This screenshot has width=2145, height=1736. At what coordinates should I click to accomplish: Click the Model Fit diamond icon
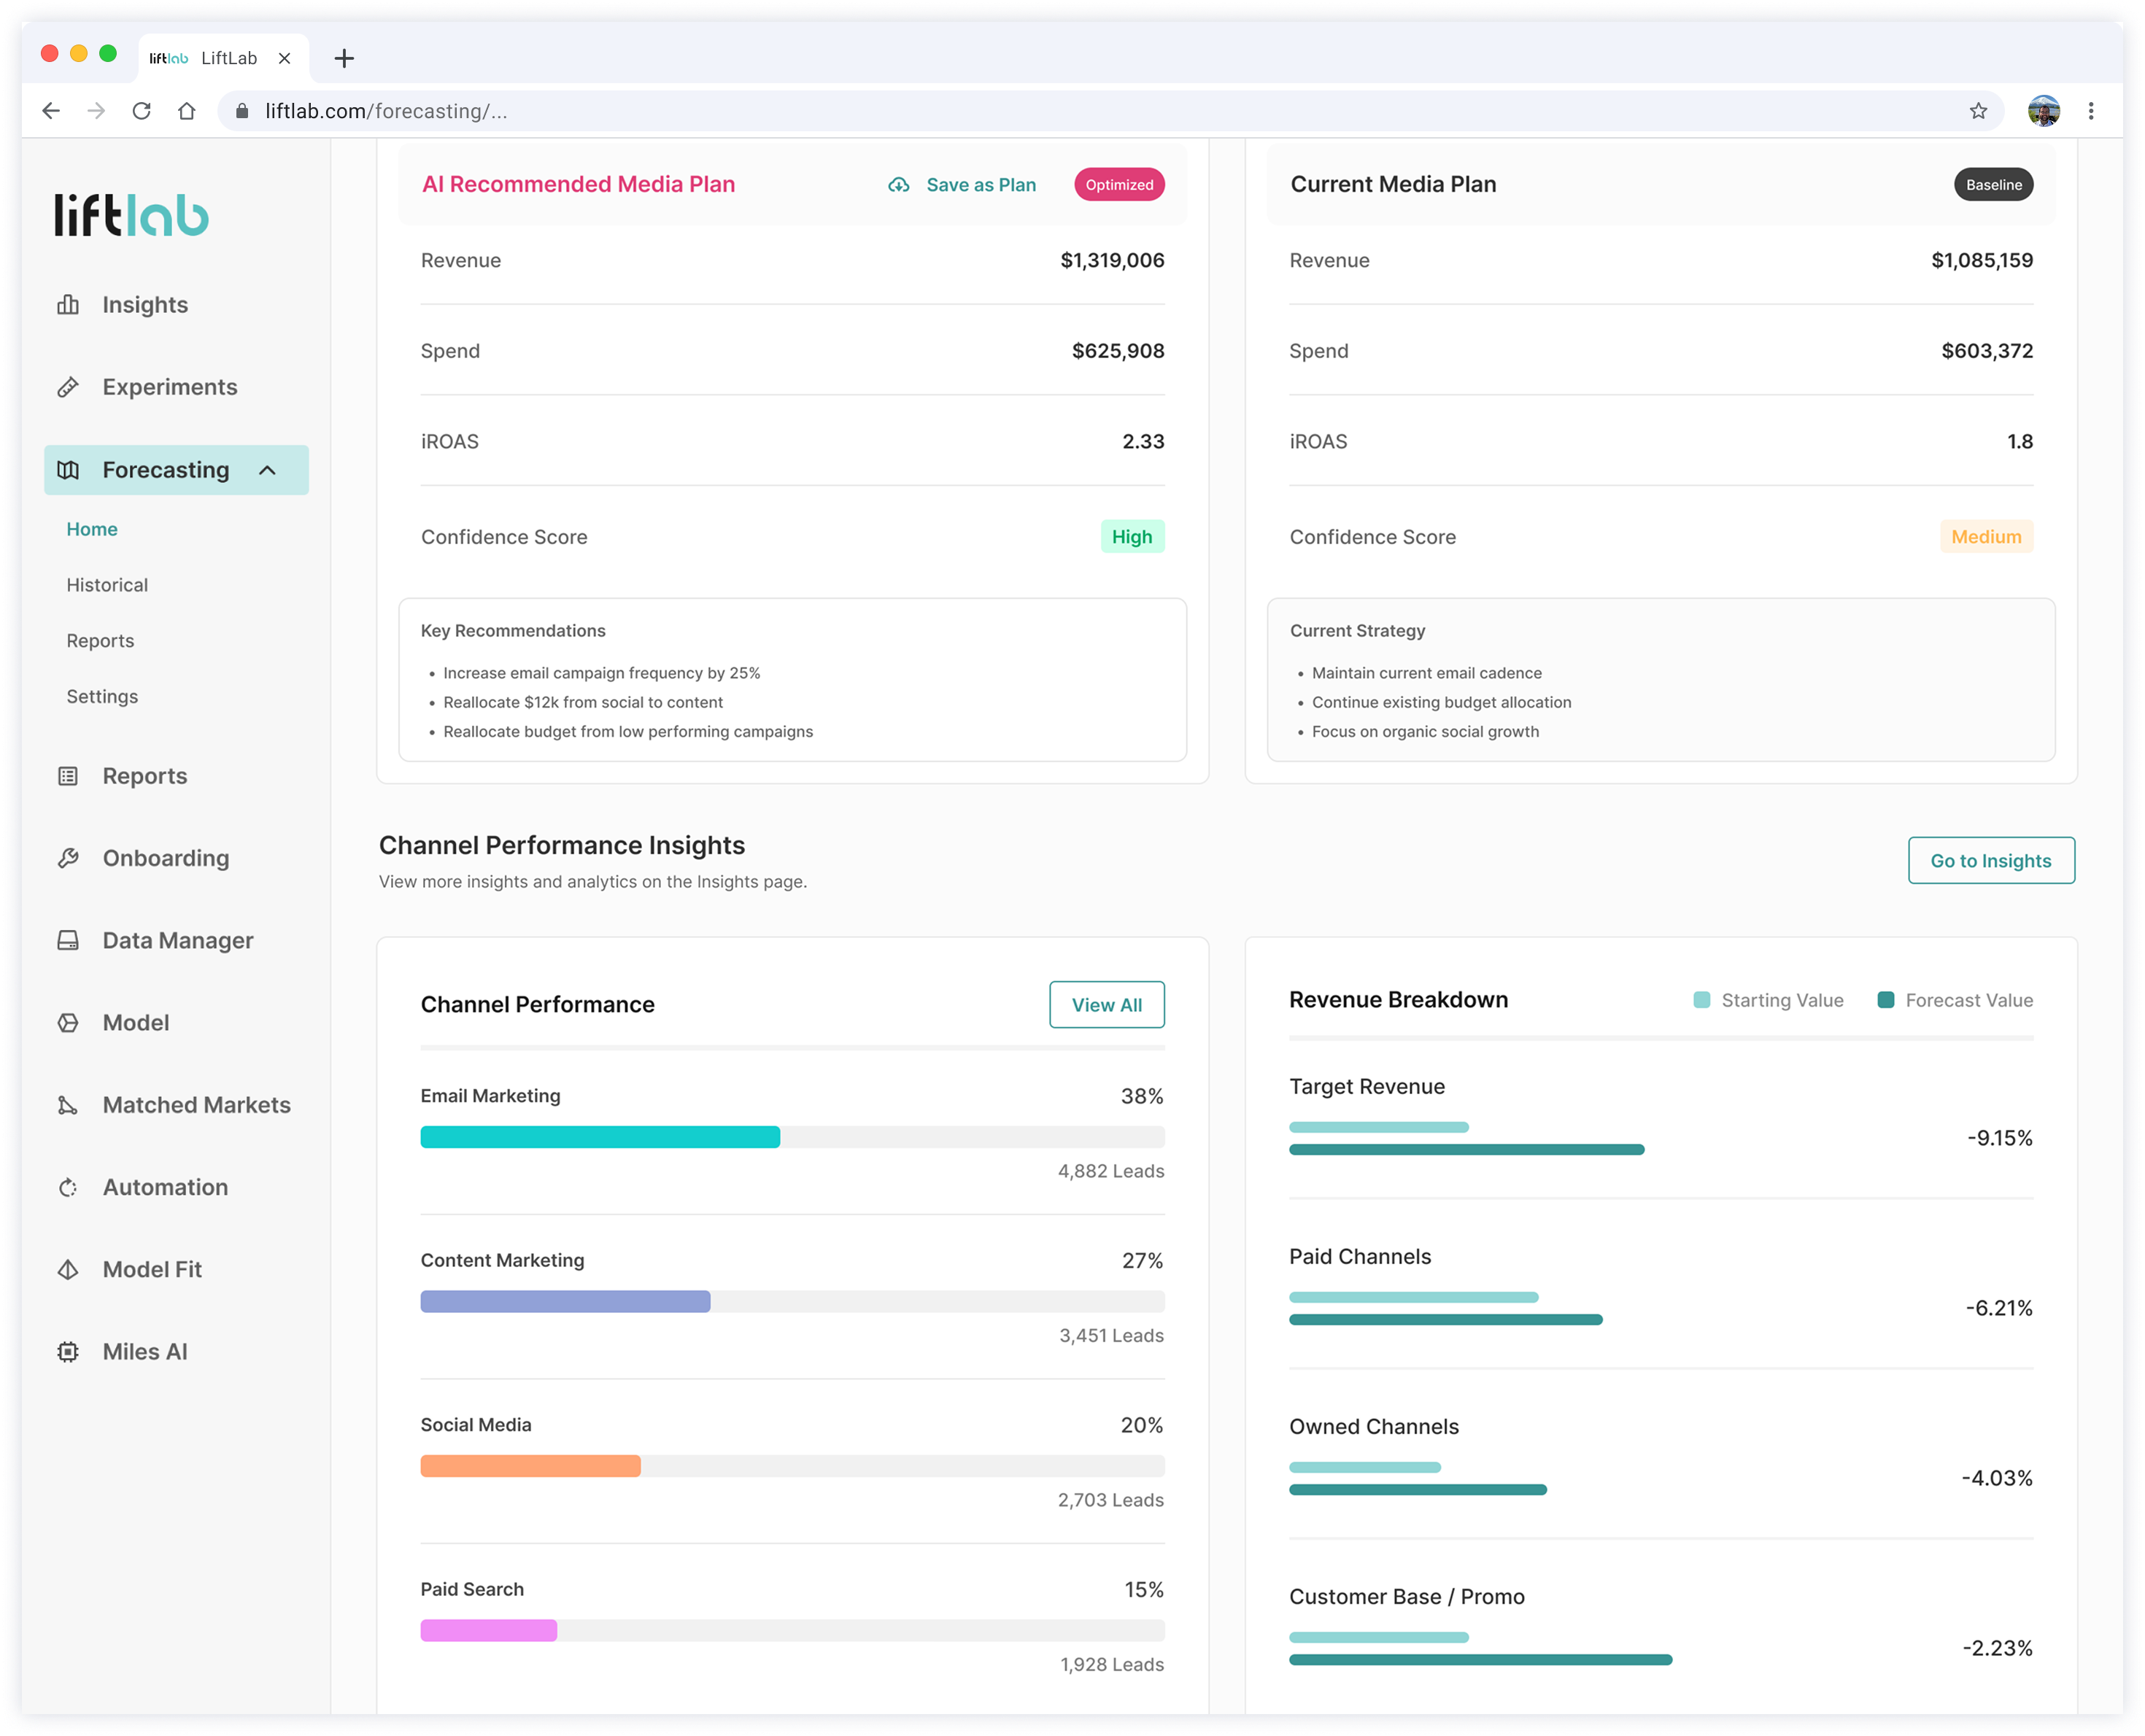point(68,1269)
